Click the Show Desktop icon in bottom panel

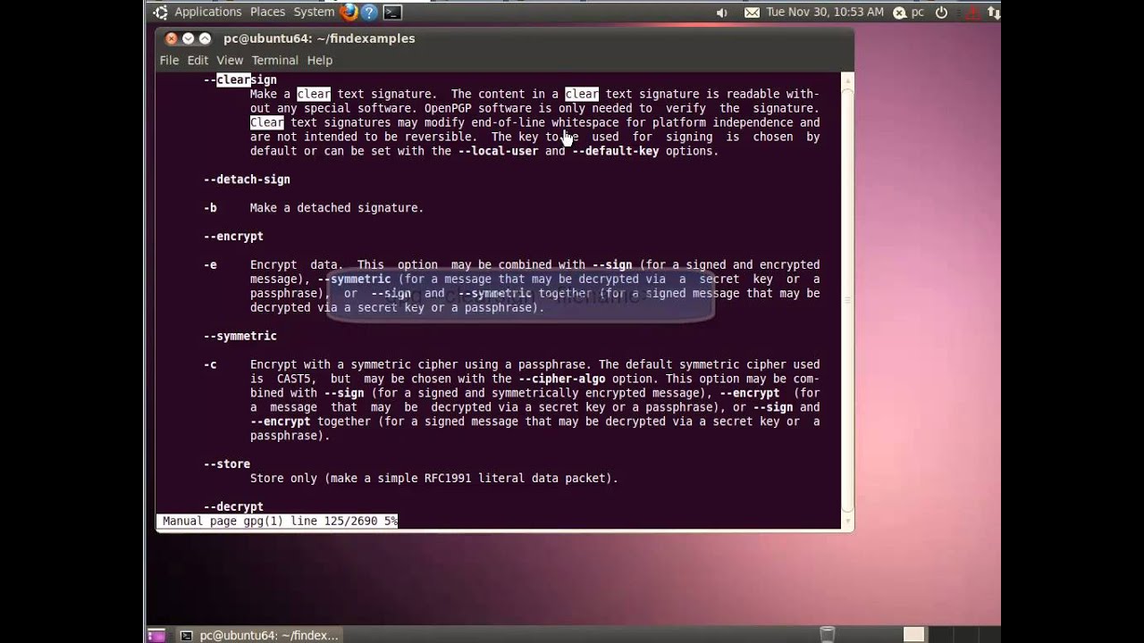click(x=156, y=636)
